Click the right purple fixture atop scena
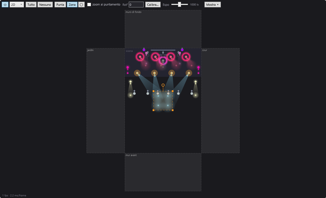The height and width of the screenshot is (198, 326). [182, 50]
